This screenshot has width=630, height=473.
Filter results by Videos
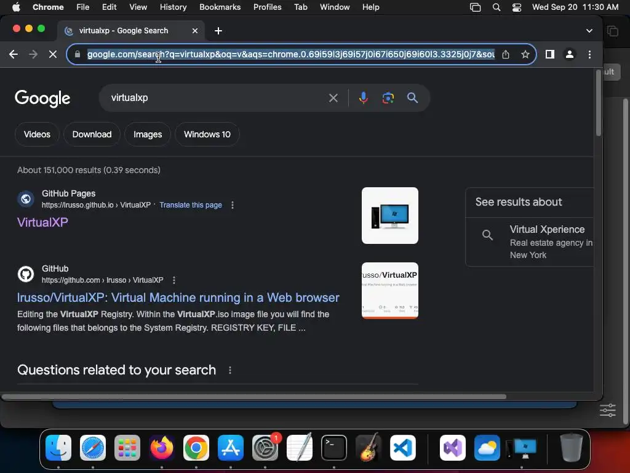pyautogui.click(x=37, y=134)
